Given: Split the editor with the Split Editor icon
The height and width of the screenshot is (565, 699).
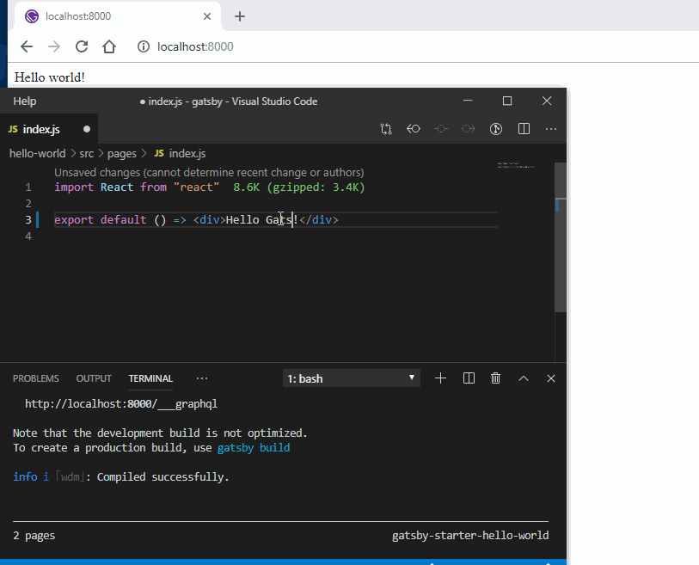Looking at the screenshot, I should (x=524, y=128).
